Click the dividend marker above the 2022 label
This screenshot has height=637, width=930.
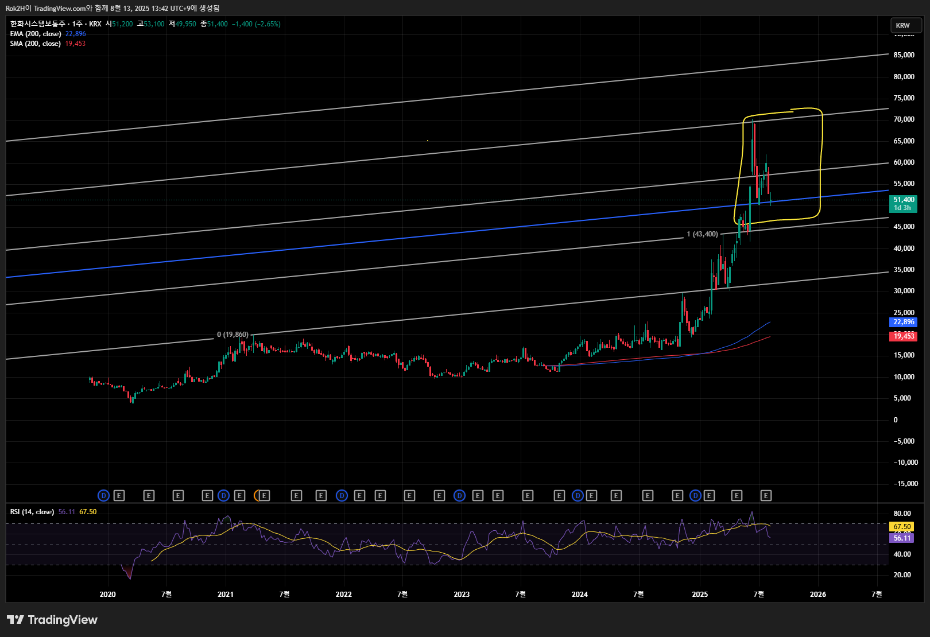coord(342,495)
